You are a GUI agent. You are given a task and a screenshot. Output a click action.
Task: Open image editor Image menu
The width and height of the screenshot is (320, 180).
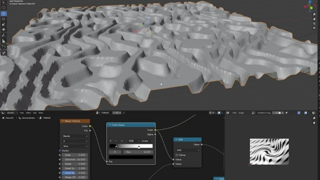tap(241, 112)
